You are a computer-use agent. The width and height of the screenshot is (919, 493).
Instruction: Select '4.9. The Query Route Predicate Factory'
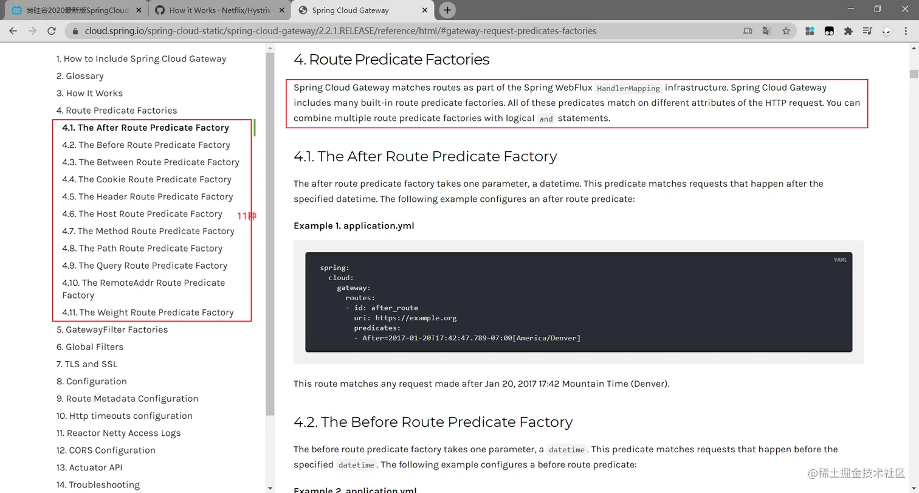(145, 266)
